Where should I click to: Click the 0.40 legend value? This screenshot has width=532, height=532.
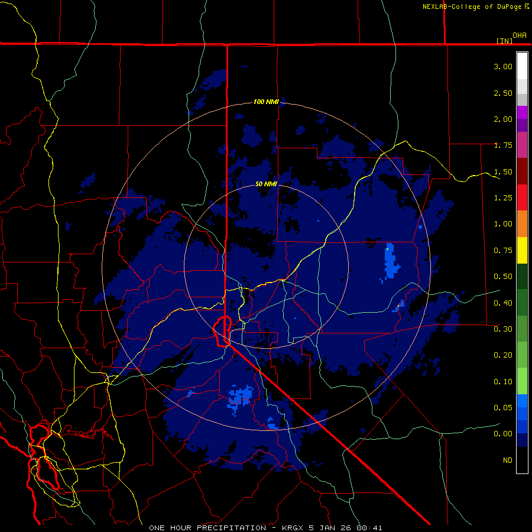click(503, 303)
